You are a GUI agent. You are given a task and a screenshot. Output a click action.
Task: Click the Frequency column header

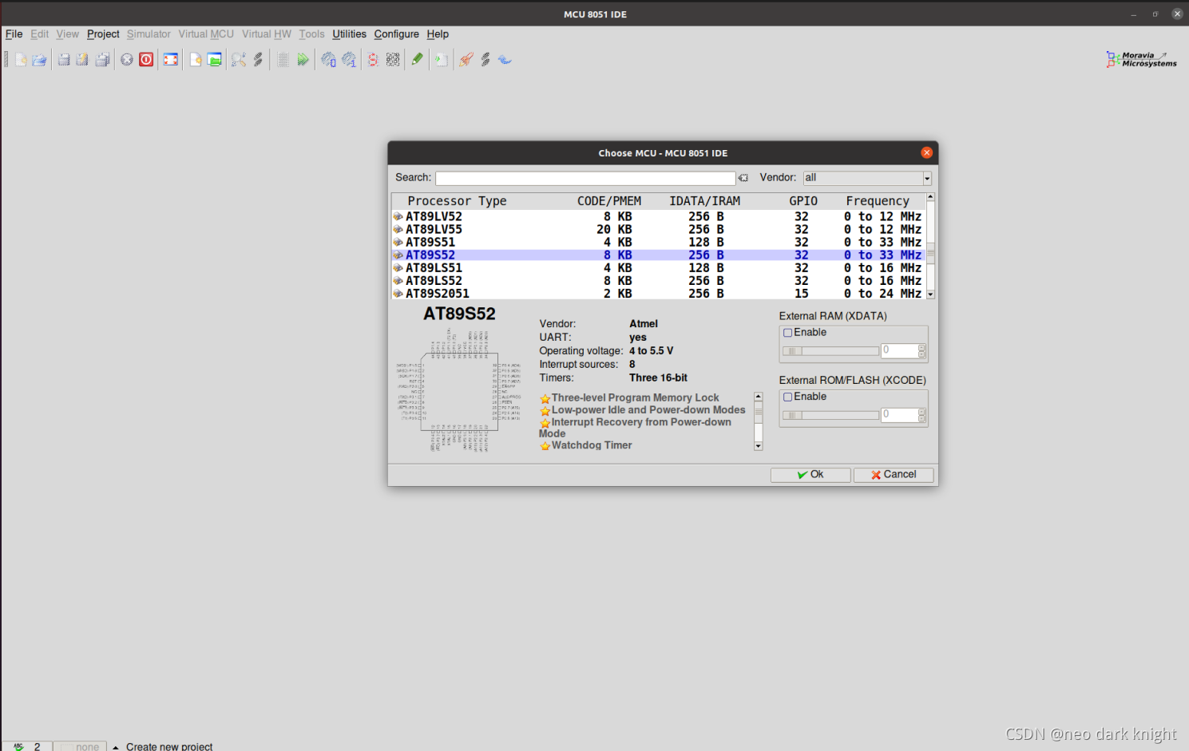coord(878,201)
